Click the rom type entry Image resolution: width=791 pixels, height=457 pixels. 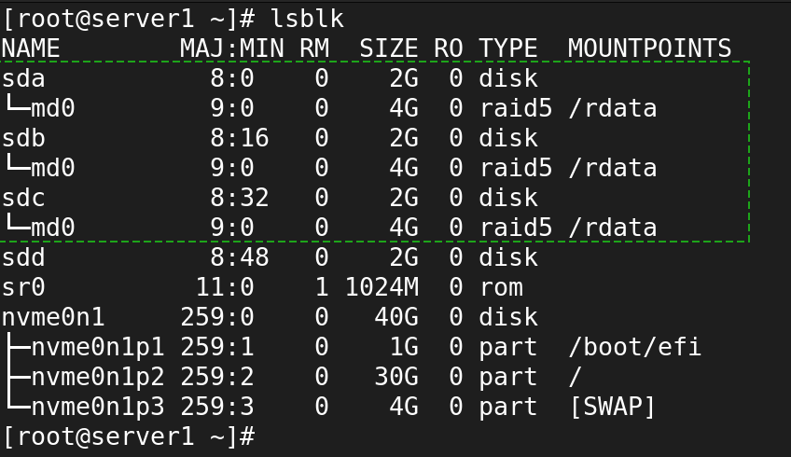point(501,287)
